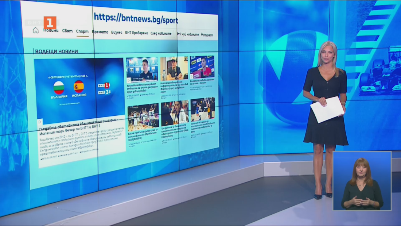Screen dimensions: 401x226
Task: Open headline 'Хулио Веласкес: Българският отбор…'
Action: pos(142,87)
